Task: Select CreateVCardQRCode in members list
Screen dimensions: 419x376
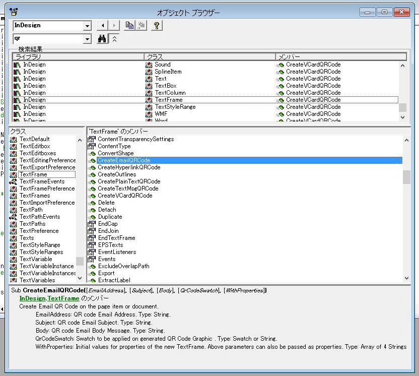Action: coord(125,196)
